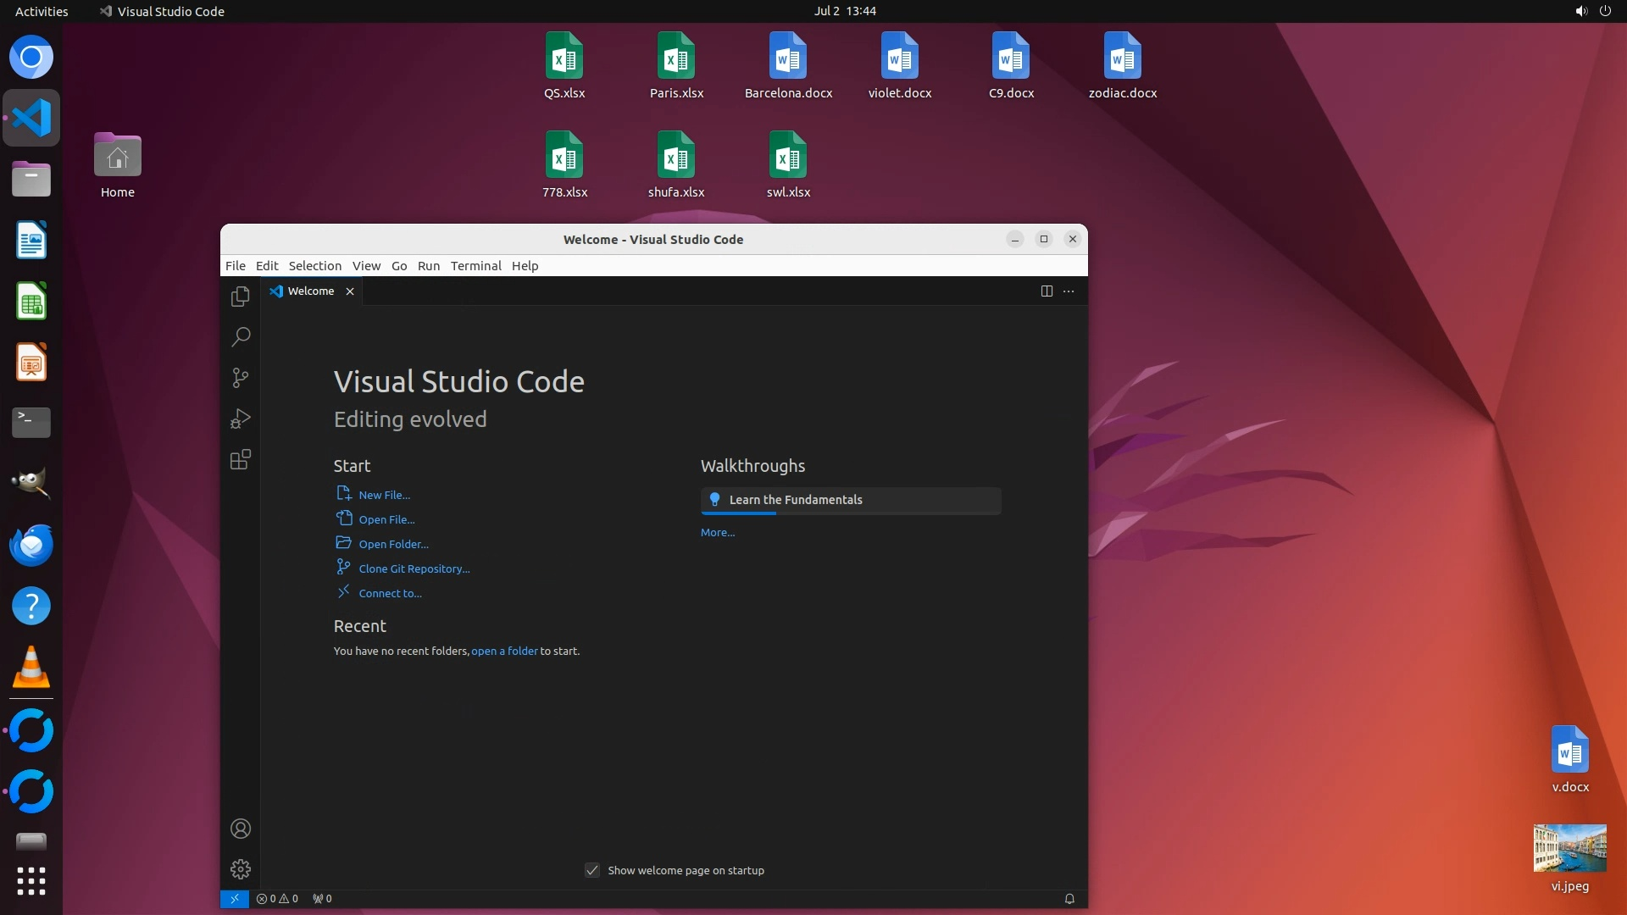Split the editor right
This screenshot has height=915, width=1627.
click(1047, 291)
